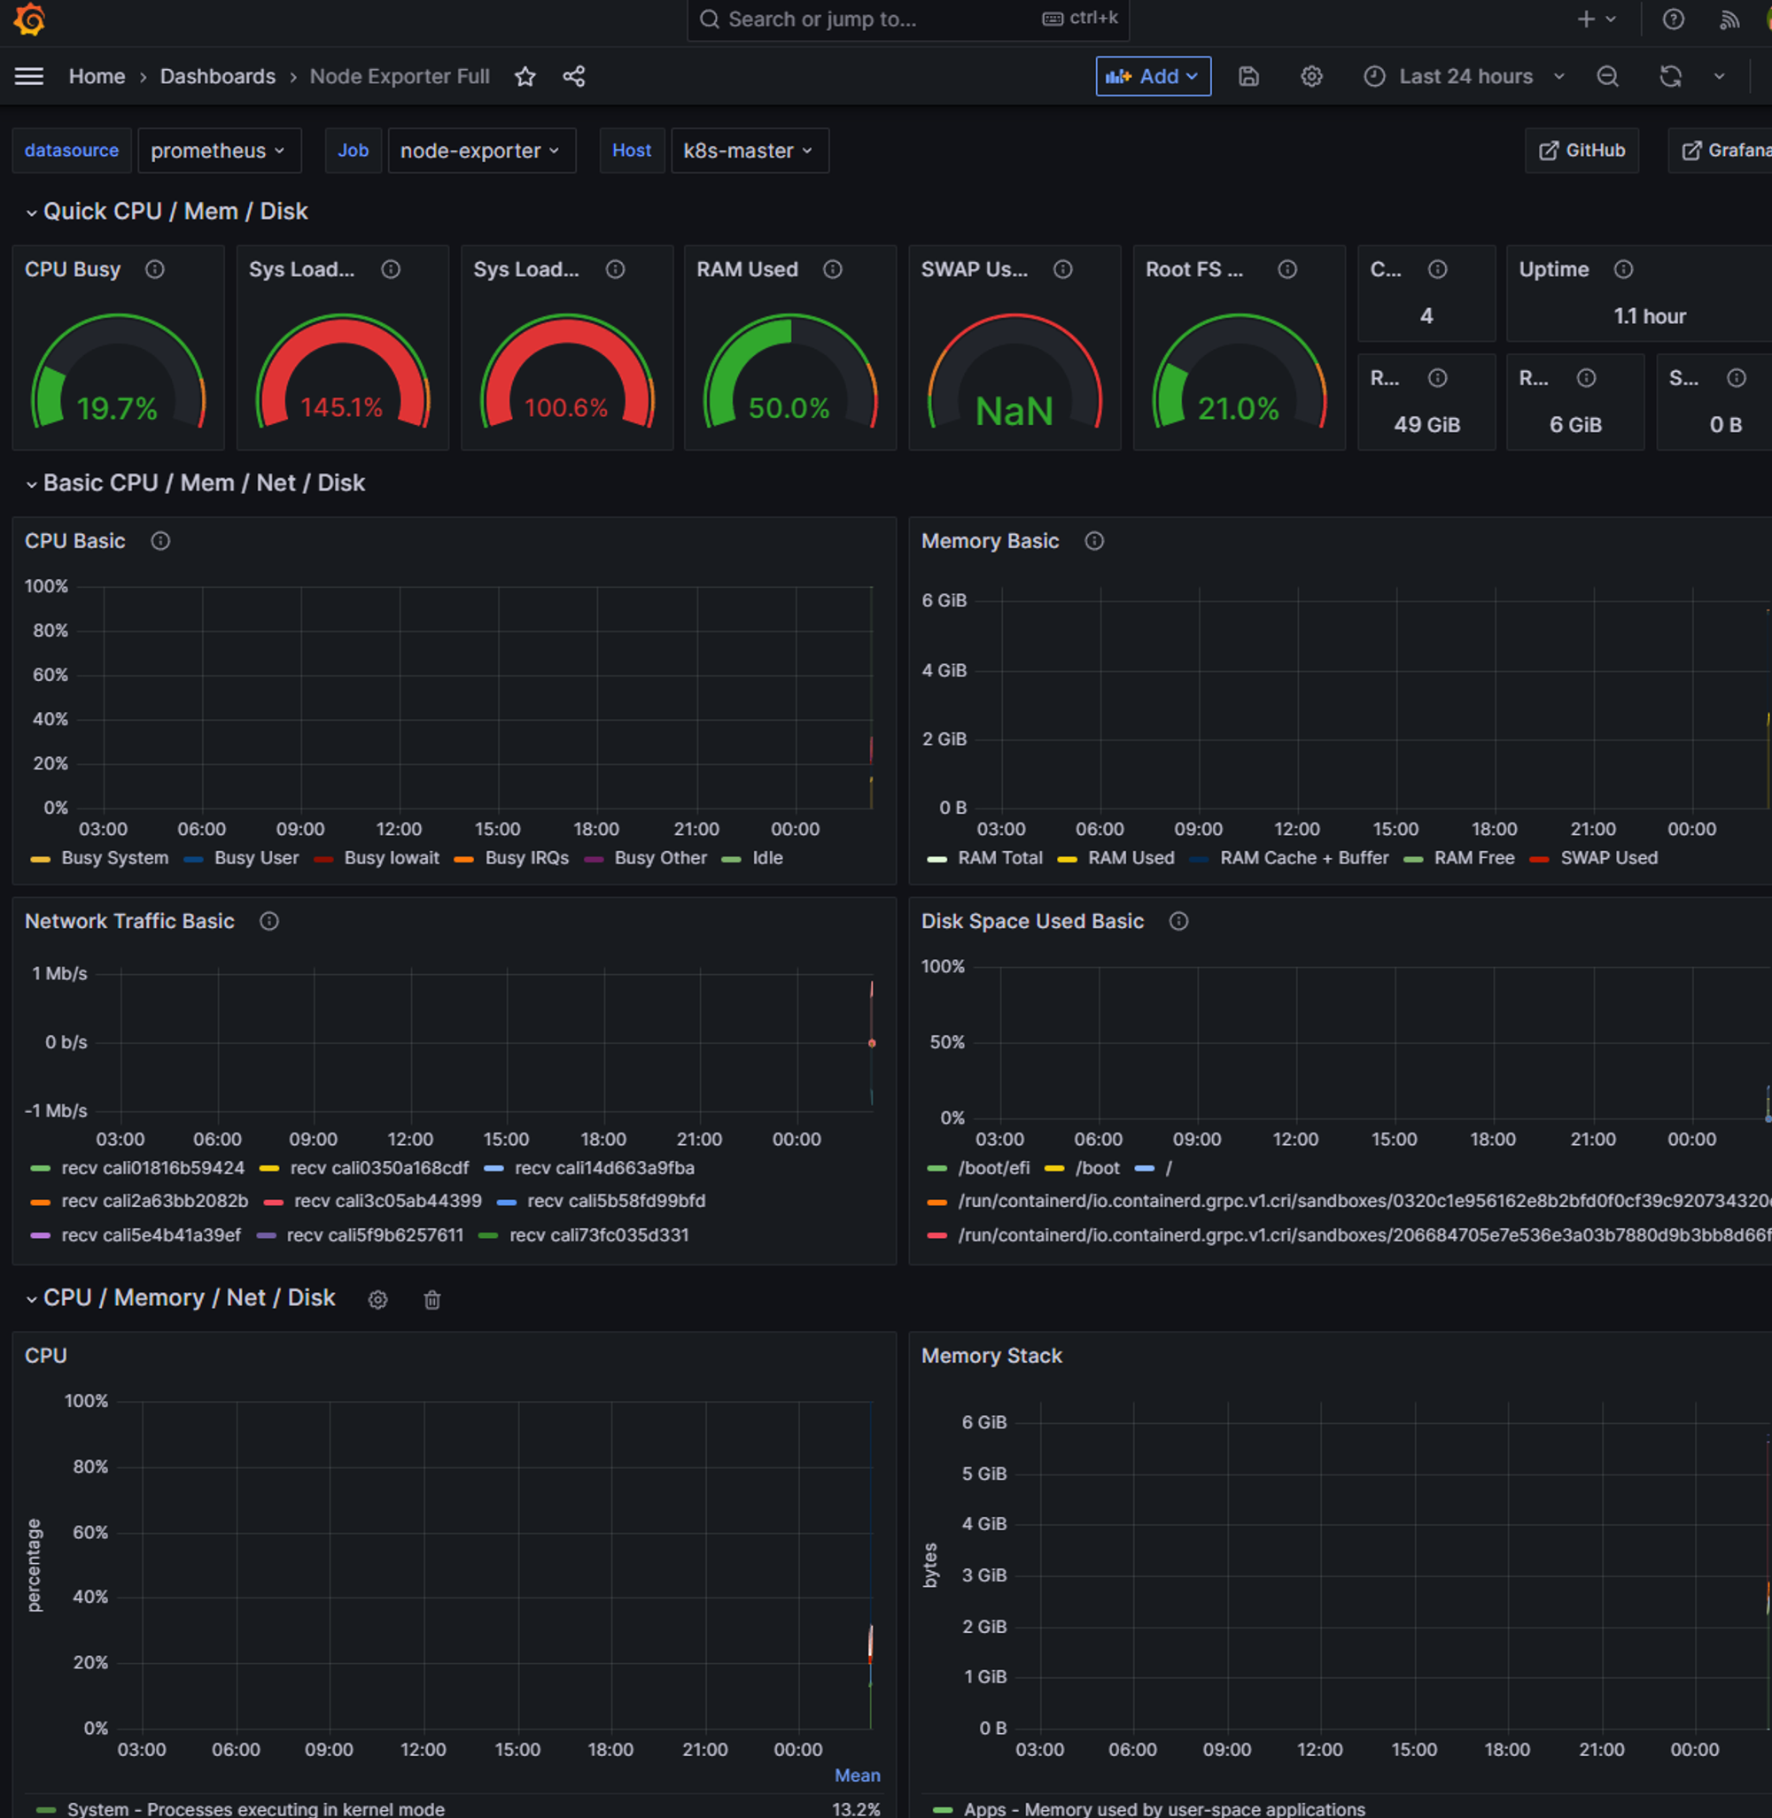This screenshot has height=1818, width=1772.
Task: Toggle recv cali01816b59424 series visibility
Action: click(x=152, y=1168)
